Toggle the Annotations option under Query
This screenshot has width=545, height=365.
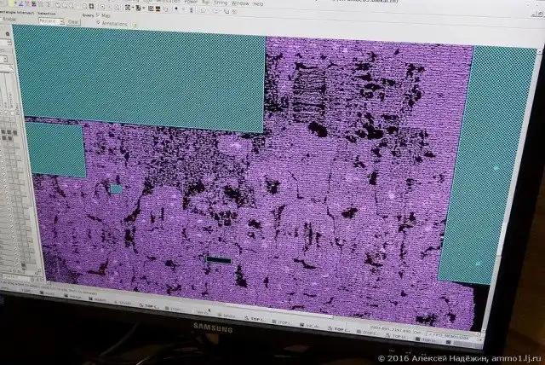[100, 23]
